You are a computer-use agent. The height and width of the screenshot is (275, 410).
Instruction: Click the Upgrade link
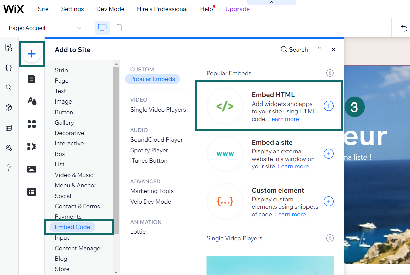pyautogui.click(x=237, y=9)
